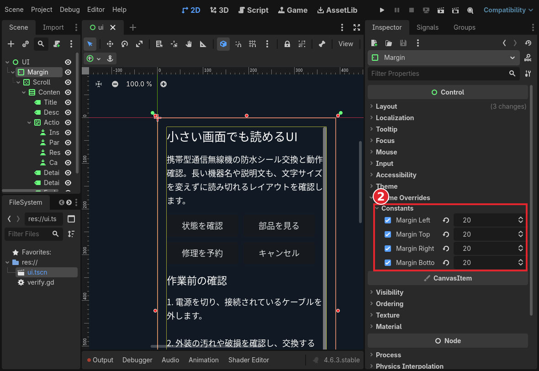Hide the Scroll node

tap(68, 83)
